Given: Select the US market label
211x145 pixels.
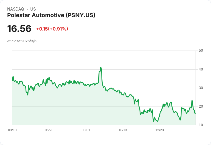Looking at the screenshot, I should [33, 9].
